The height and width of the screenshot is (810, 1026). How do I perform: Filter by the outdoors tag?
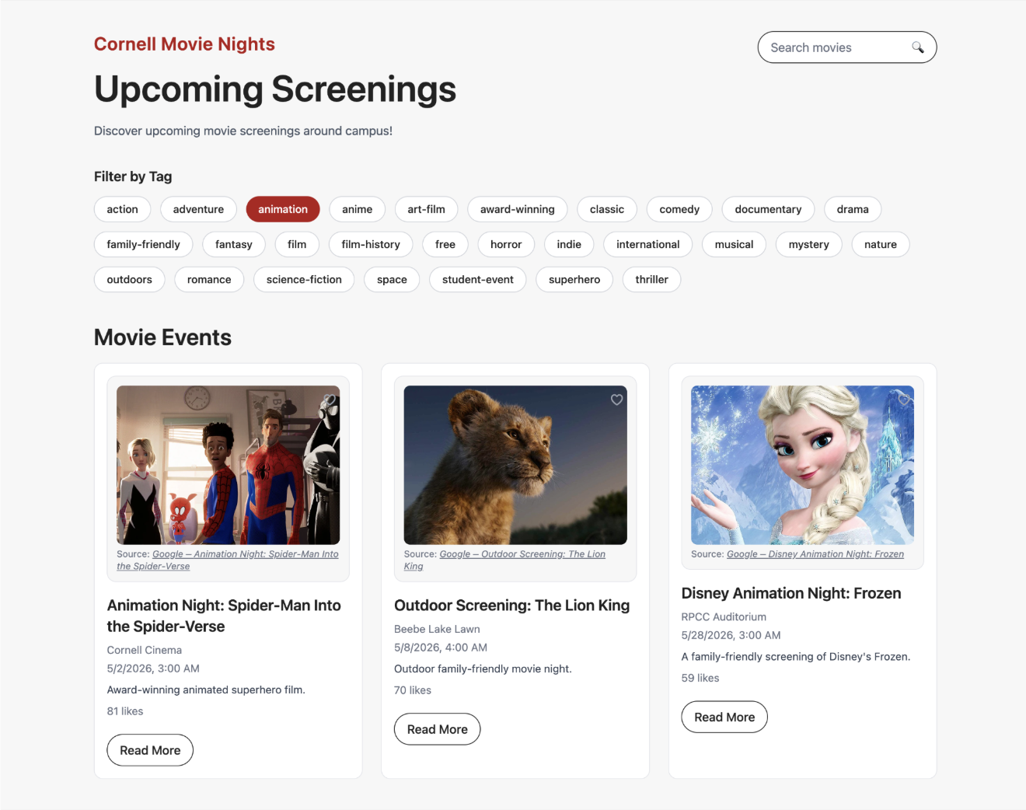pyautogui.click(x=130, y=280)
